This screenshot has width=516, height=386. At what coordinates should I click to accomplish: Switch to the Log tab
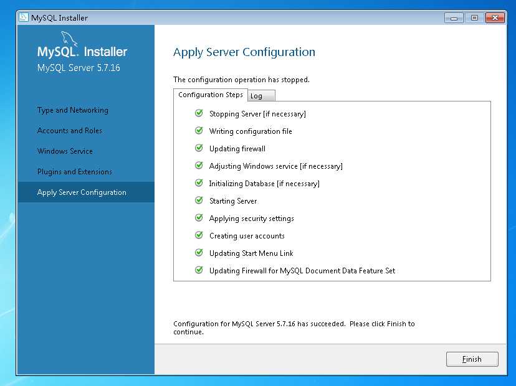[x=261, y=96]
